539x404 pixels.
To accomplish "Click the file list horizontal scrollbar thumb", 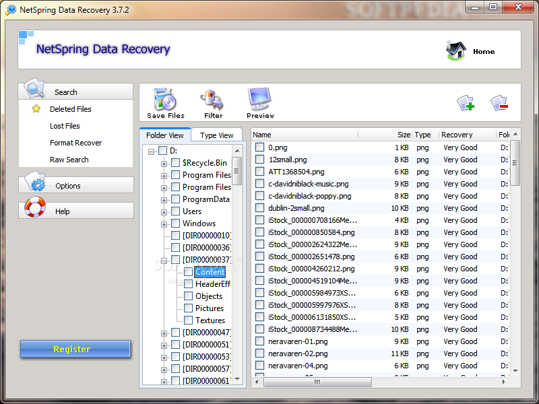I will (x=317, y=382).
